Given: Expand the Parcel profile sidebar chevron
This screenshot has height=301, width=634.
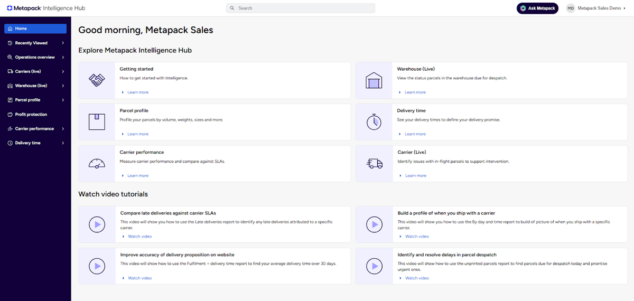Looking at the screenshot, I should [63, 100].
